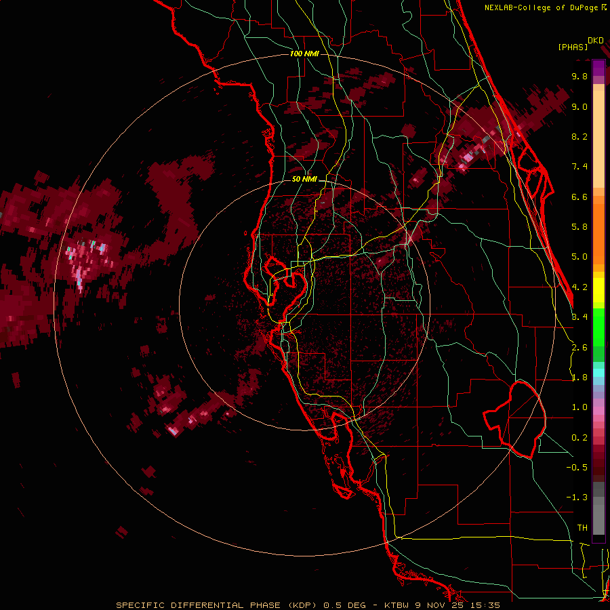
Task: Click the gray segment of color bar
Action: 598,510
